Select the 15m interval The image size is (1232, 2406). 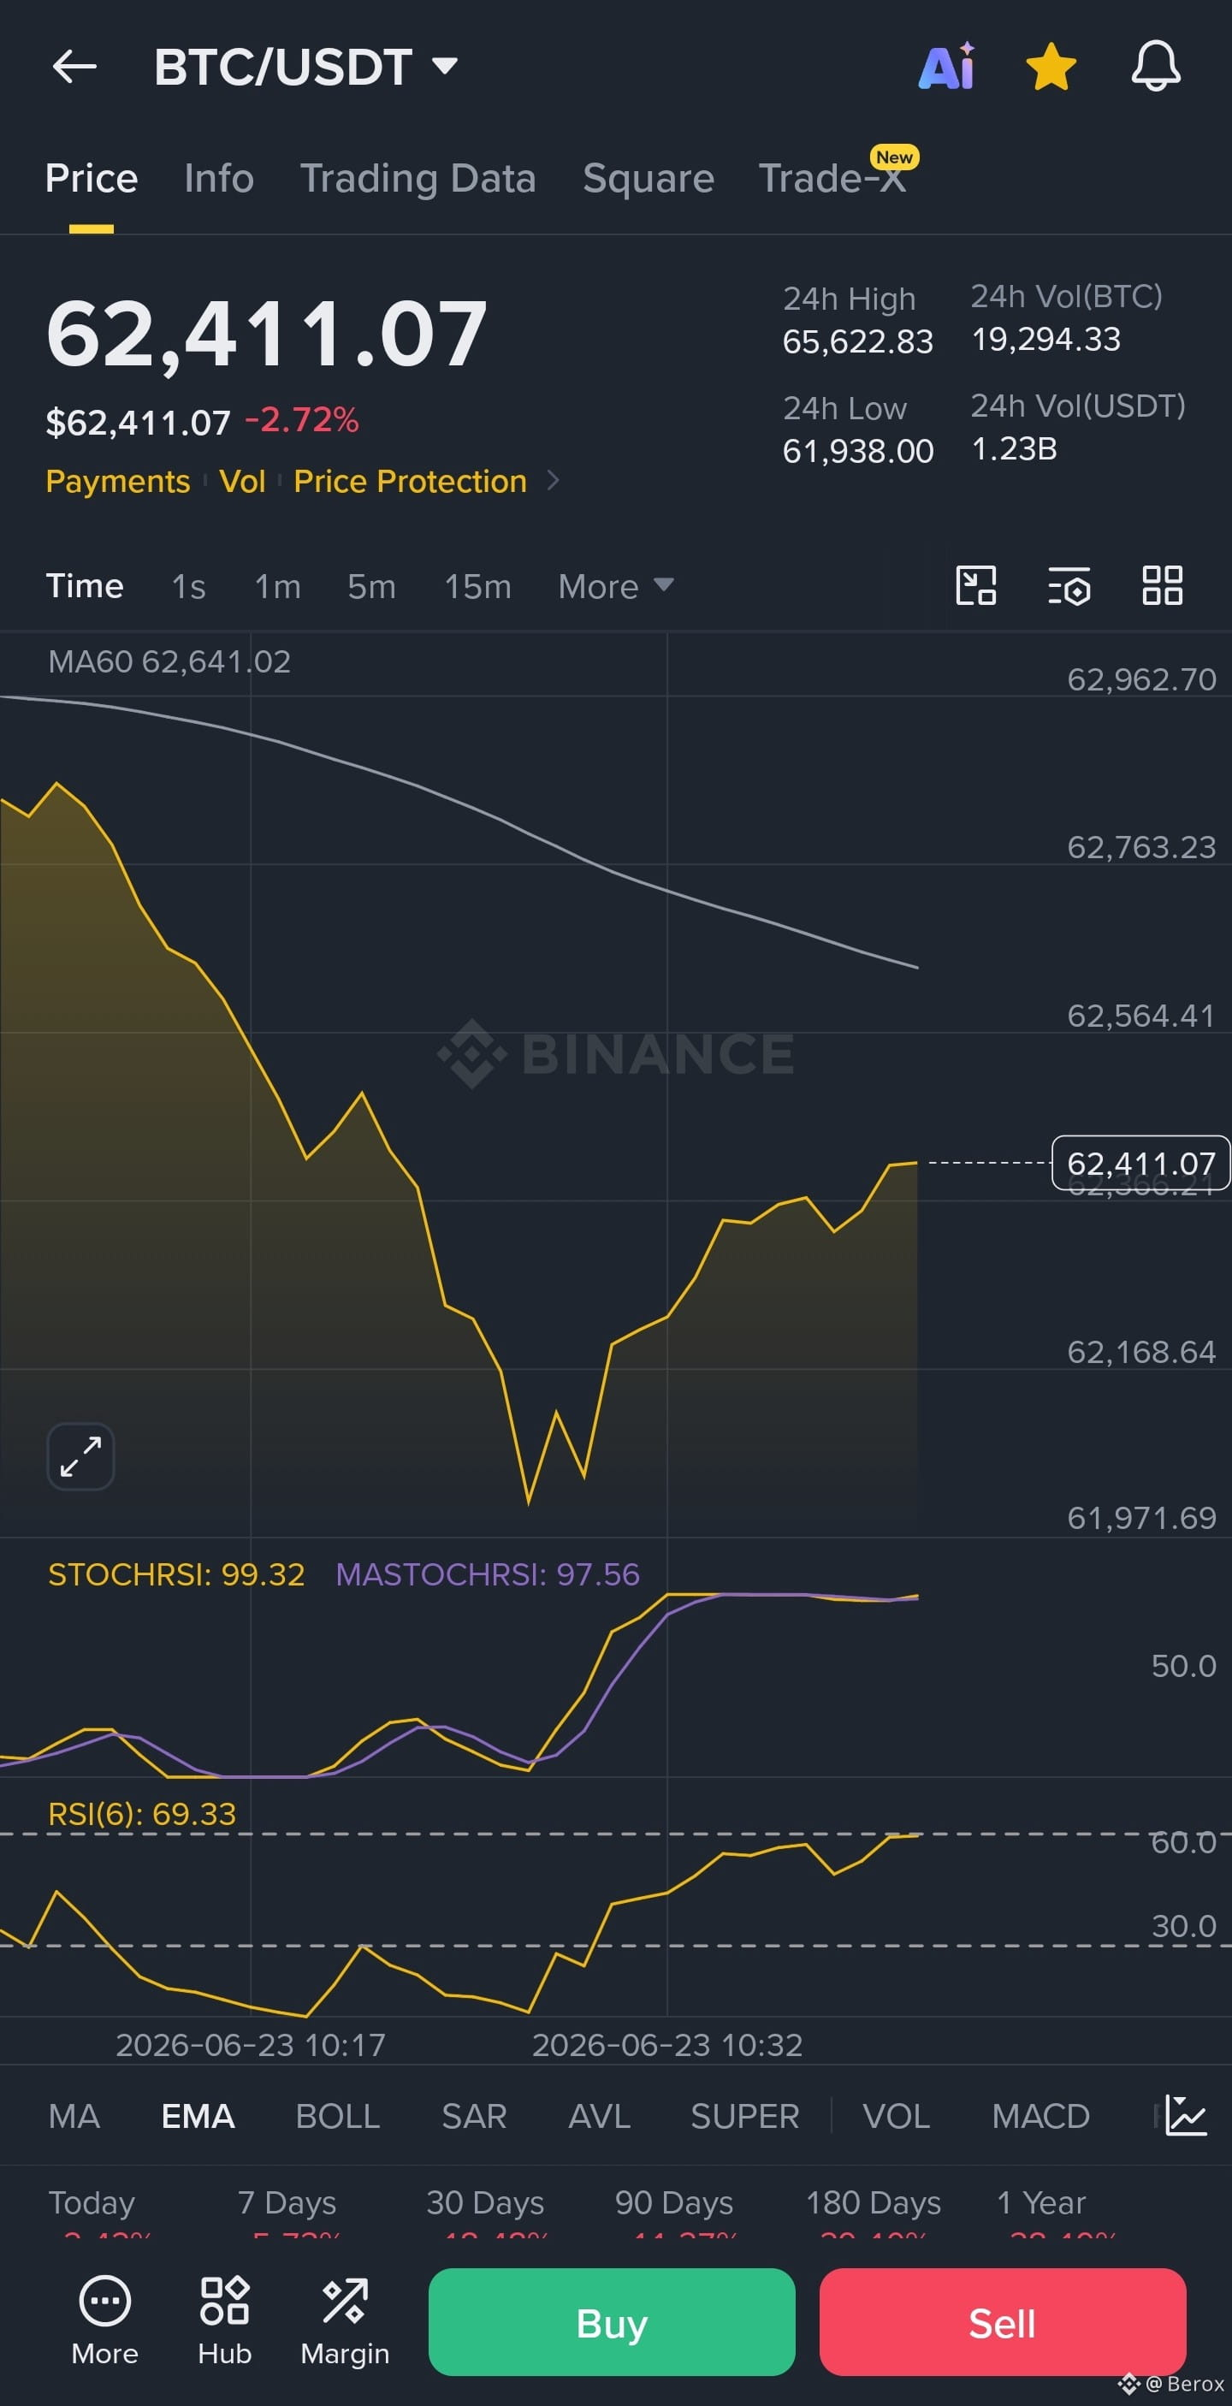(x=477, y=587)
